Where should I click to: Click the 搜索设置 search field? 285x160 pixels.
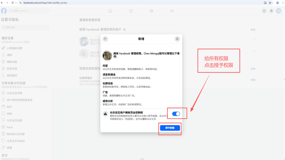coord(26,27)
